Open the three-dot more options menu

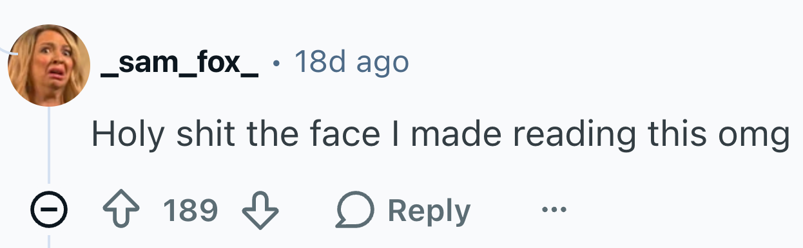tap(554, 210)
